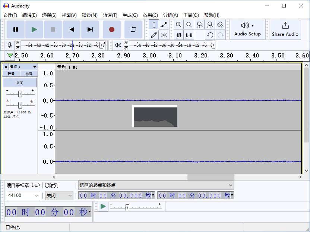Activate the Multi-tool
This screenshot has height=232, width=310.
(x=164, y=35)
